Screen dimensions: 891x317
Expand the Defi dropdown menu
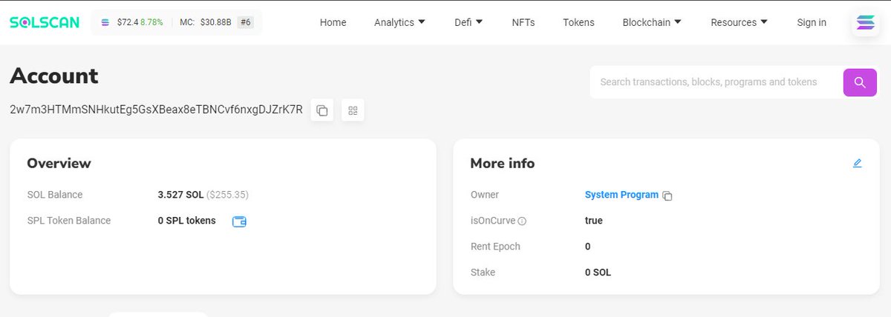(x=469, y=22)
